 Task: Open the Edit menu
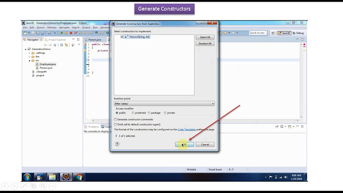tap(32, 27)
